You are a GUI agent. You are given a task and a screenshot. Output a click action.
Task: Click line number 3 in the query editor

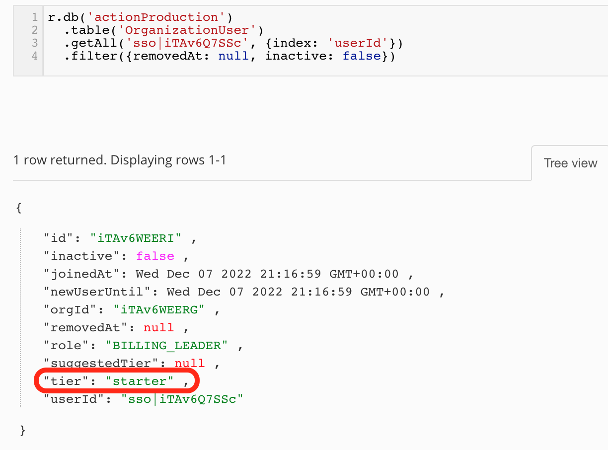34,43
